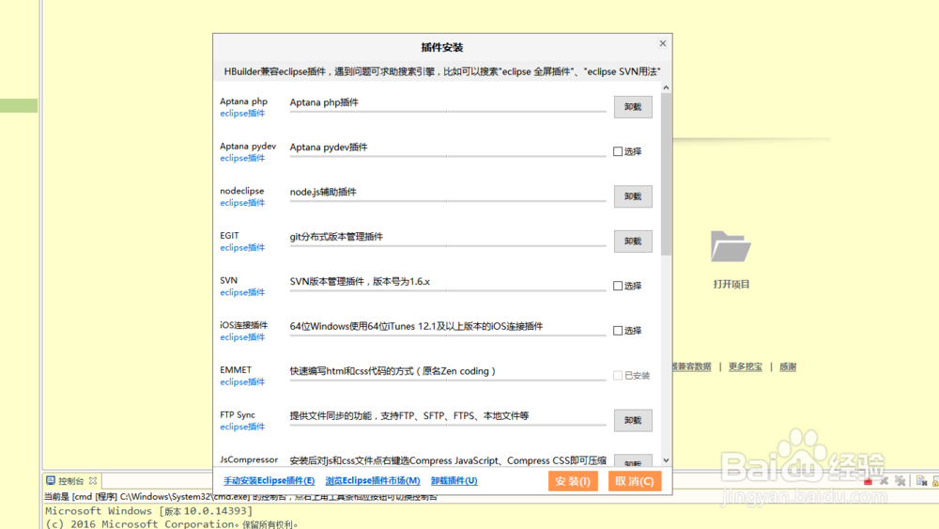Open eclipse插件 link under iOS连接插件
Image resolution: width=939 pixels, height=529 pixels.
242,337
